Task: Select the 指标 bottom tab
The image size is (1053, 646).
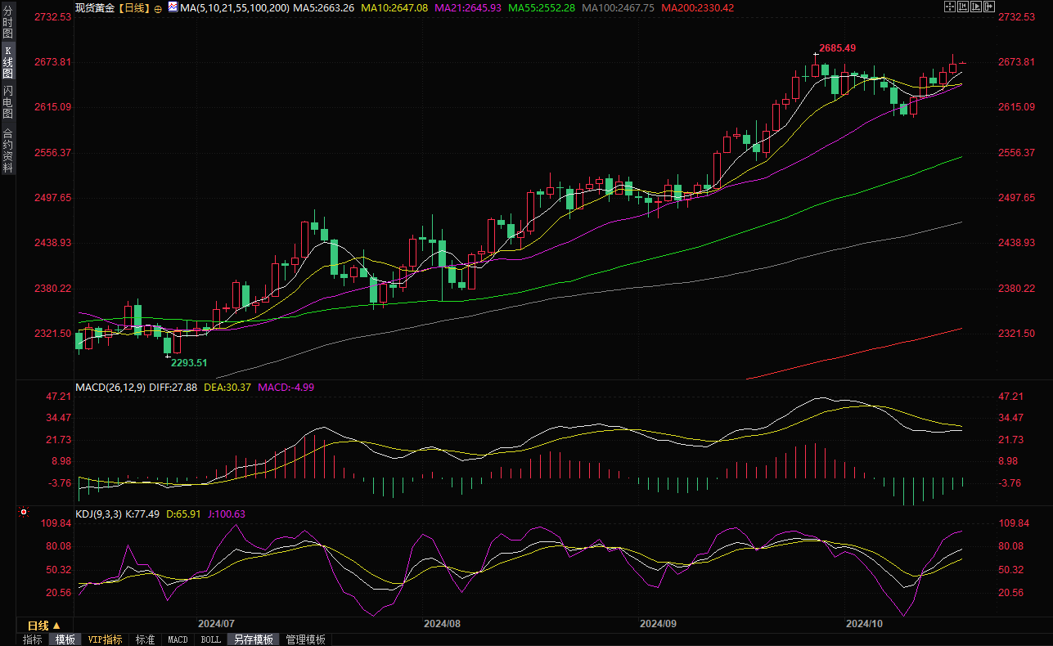Action: 33,639
